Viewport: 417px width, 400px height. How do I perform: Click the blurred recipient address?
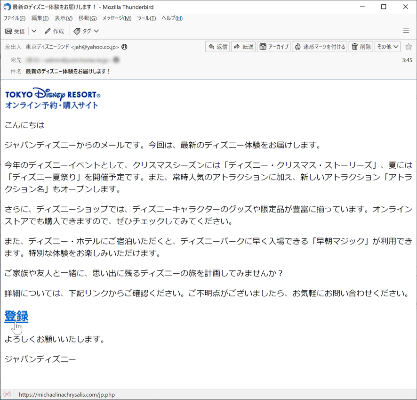(x=68, y=60)
